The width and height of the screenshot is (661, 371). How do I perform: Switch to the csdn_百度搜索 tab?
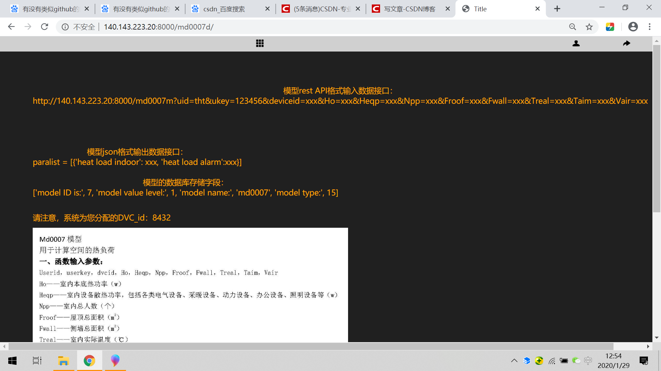224,9
